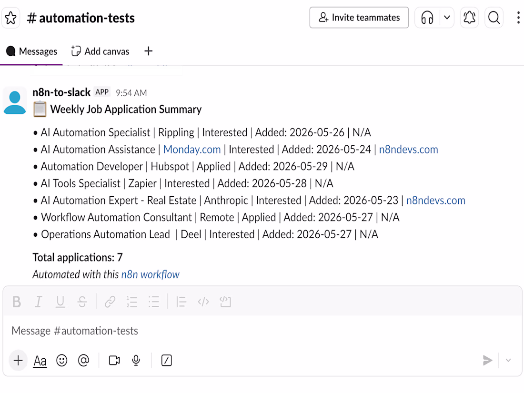Insert a code block

point(225,302)
